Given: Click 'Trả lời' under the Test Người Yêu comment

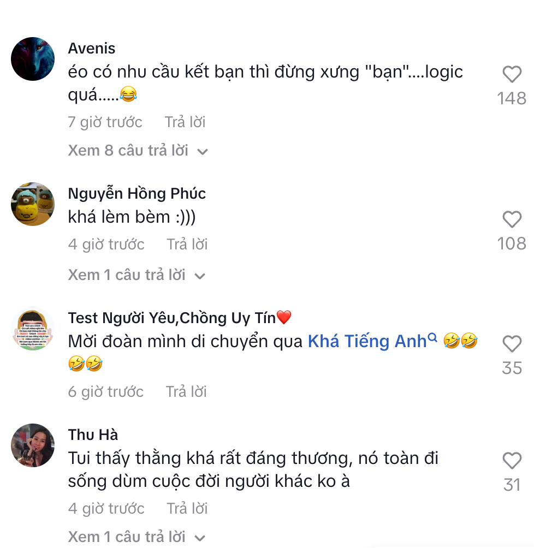Looking at the screenshot, I should tap(186, 391).
